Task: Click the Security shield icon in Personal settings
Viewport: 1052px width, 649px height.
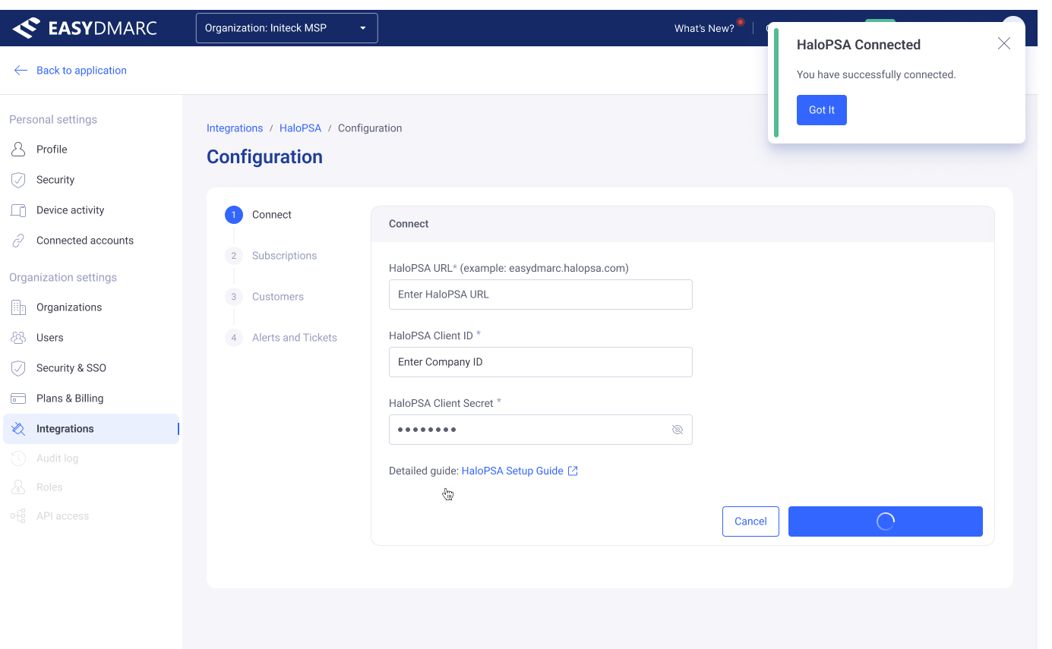Action: click(x=18, y=180)
